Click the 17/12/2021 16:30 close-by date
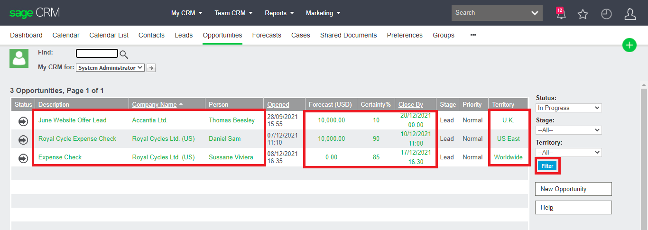648x230 pixels. [416, 157]
